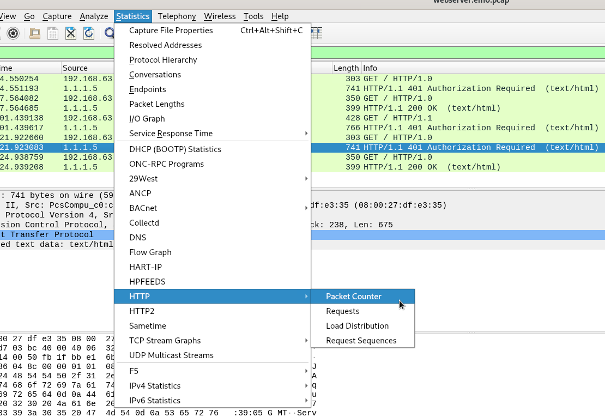Open Conversations from the Statistics menu
Viewport: 605px width, 417px height.
click(x=155, y=75)
